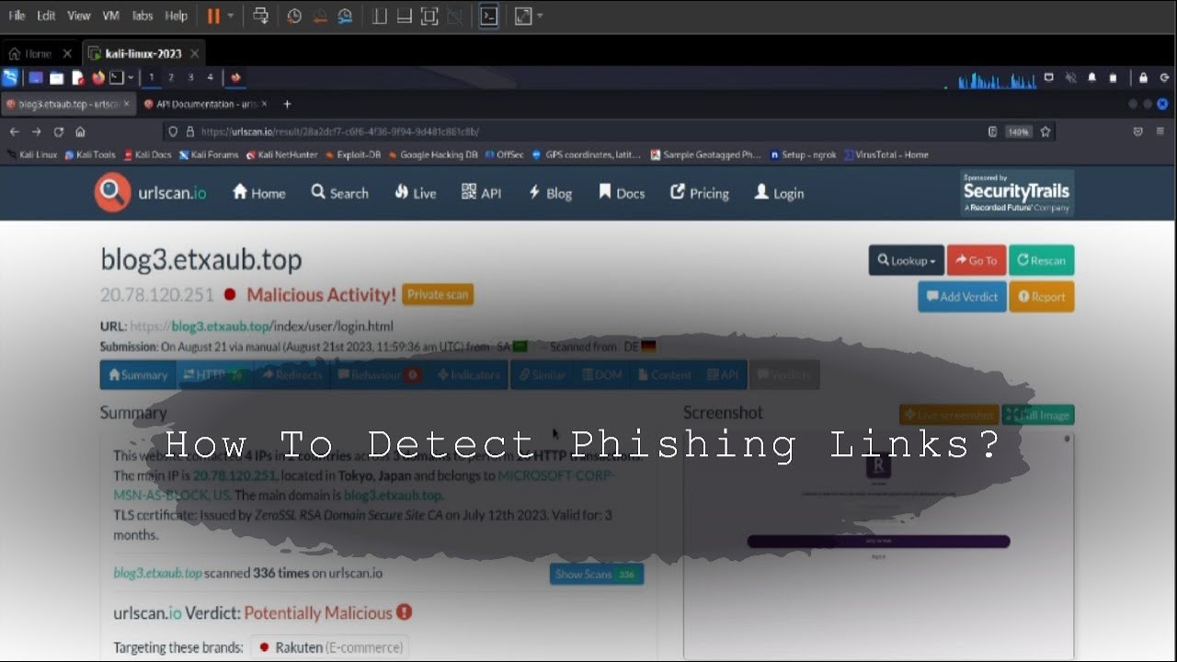Close the API Documentation browser tab
The width and height of the screenshot is (1177, 662).
tap(265, 104)
